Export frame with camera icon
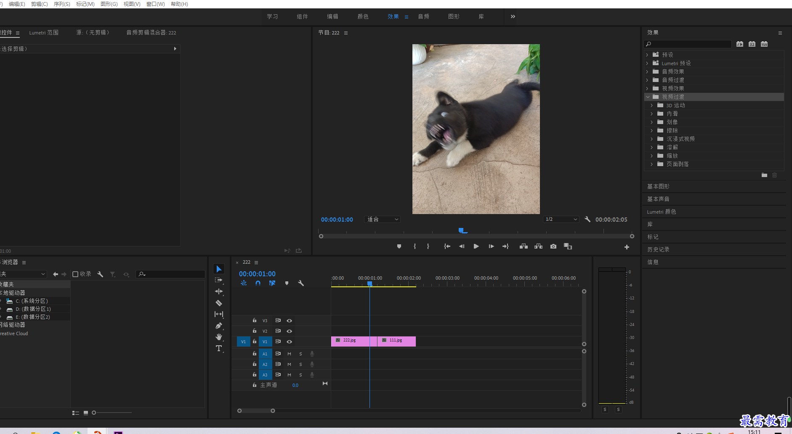The width and height of the screenshot is (792, 434). (x=553, y=246)
